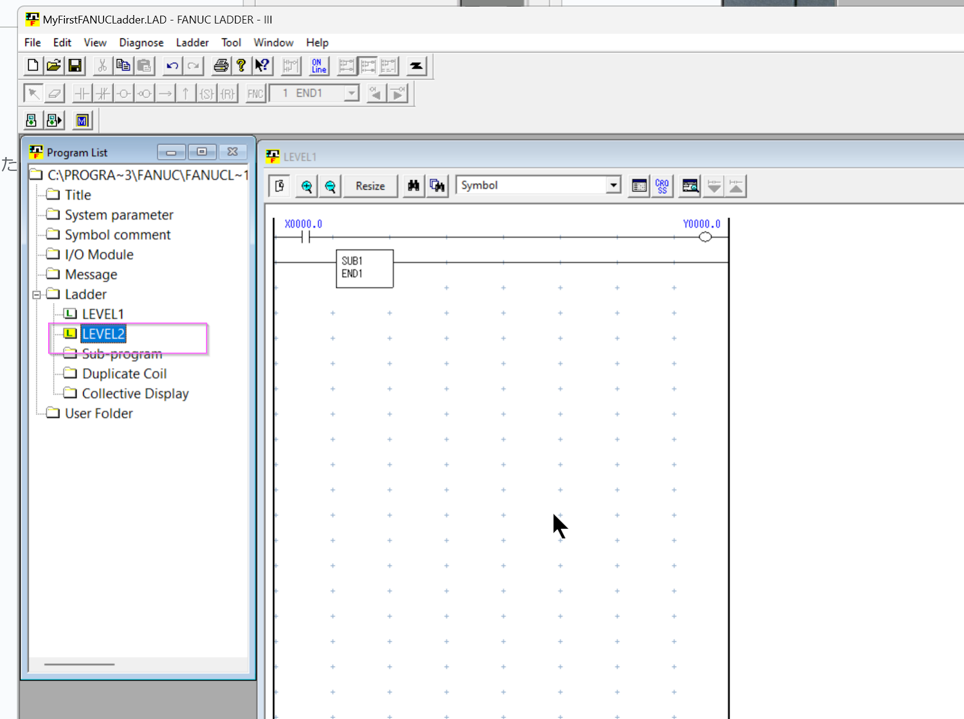Click the table view icon in LEVEL1 toolbar

(x=639, y=186)
